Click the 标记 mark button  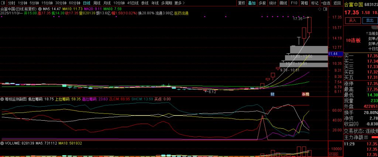point(315,3)
